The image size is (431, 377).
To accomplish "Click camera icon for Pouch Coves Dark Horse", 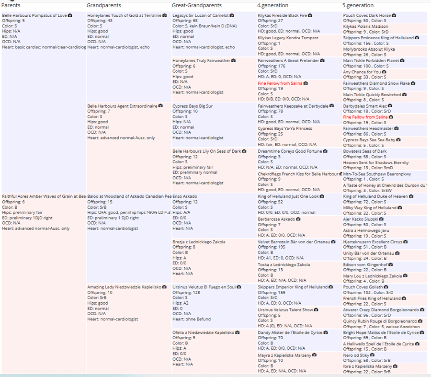I will coord(394,15).
